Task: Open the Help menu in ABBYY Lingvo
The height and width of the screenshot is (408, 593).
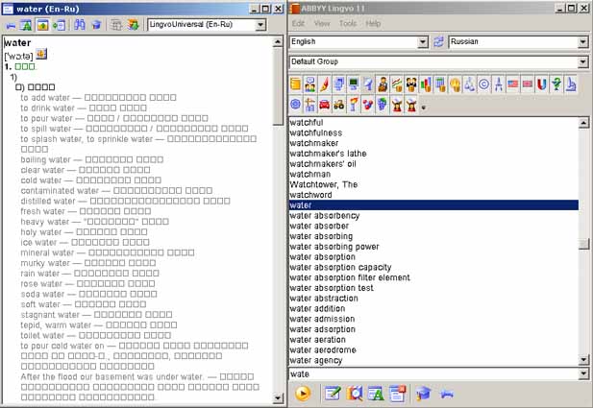Action: click(373, 23)
